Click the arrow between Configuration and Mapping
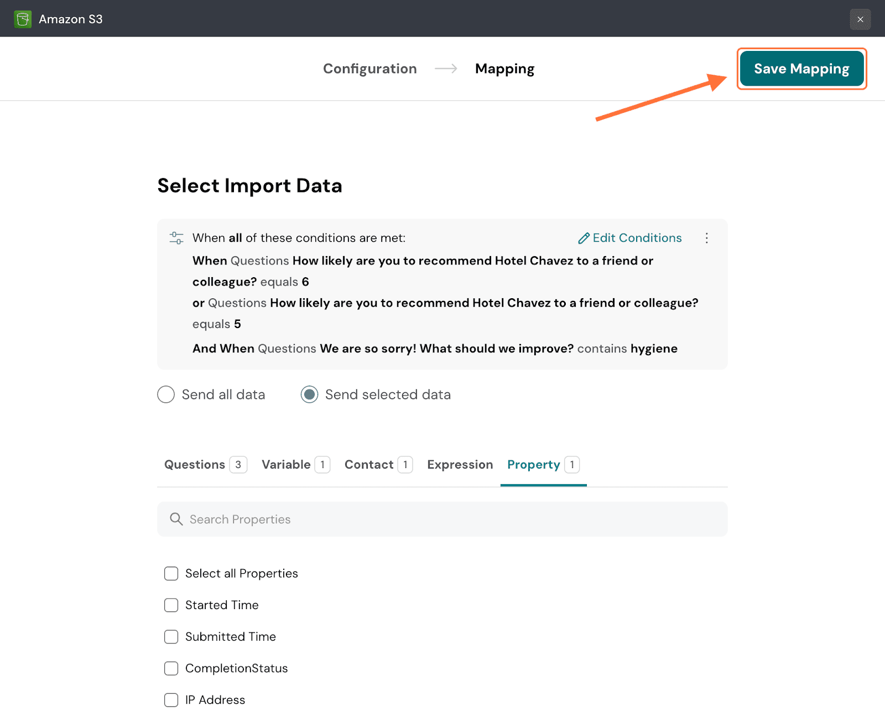 [x=446, y=69]
